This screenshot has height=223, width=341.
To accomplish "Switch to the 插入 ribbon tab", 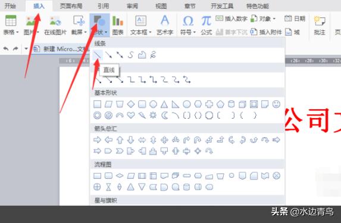I will click(x=39, y=6).
